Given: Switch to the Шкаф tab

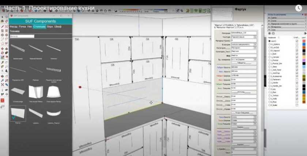Looking at the screenshot, I should click(x=58, y=27).
